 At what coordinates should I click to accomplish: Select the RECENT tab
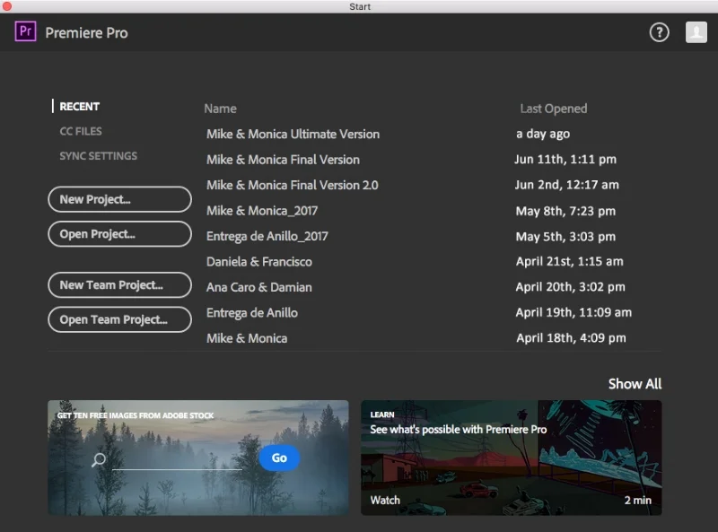click(79, 106)
